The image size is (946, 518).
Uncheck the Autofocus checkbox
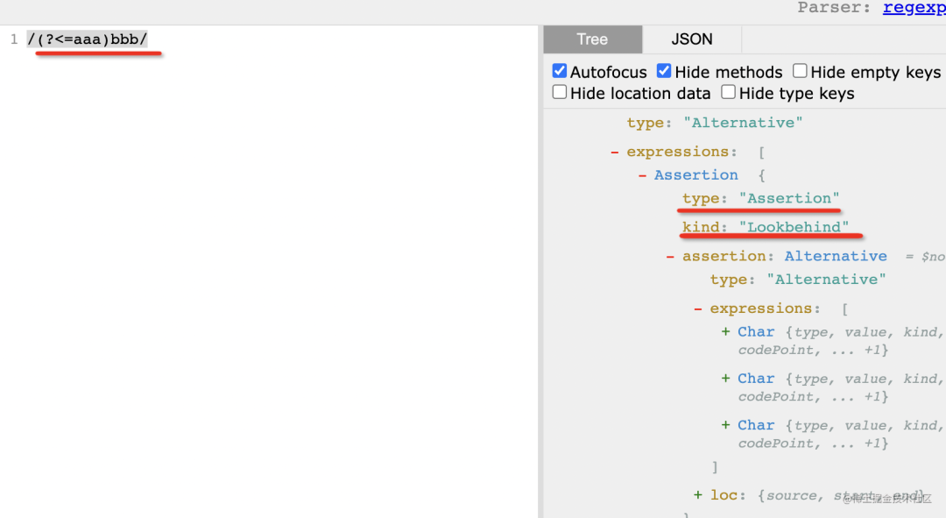pyautogui.click(x=559, y=71)
